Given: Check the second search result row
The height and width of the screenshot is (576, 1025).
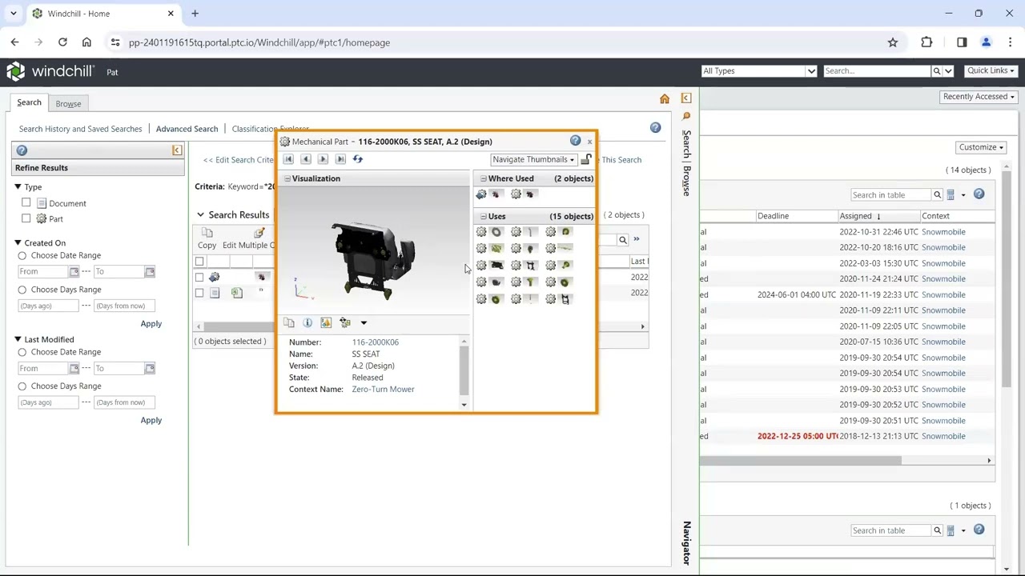Looking at the screenshot, I should pyautogui.click(x=199, y=293).
